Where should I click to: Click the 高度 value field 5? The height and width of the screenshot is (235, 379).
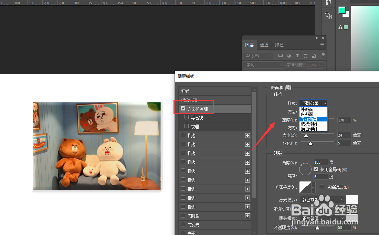pos(321,176)
